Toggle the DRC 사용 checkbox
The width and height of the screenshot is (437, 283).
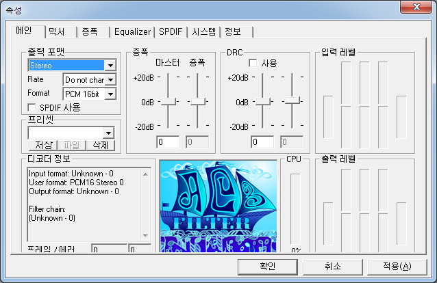coord(253,63)
